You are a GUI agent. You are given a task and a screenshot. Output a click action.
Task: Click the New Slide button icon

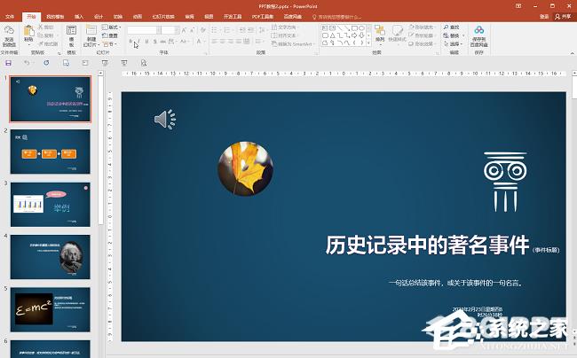click(91, 32)
